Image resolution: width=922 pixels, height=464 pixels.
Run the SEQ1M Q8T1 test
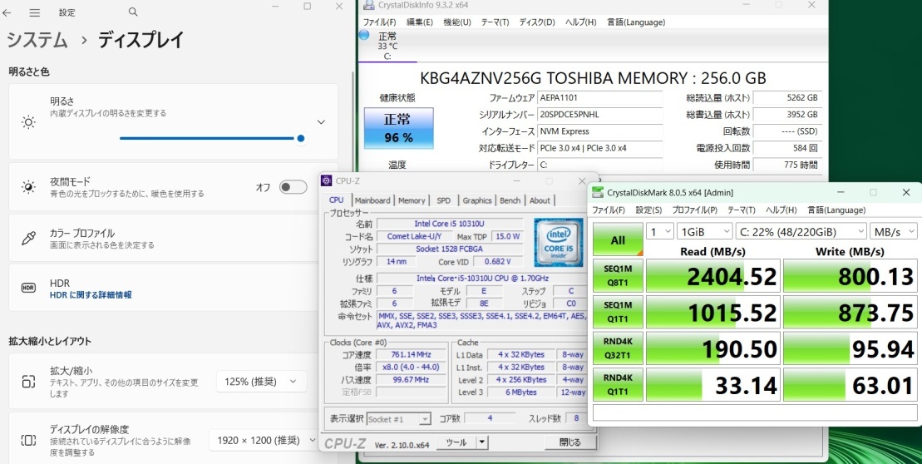[618, 275]
